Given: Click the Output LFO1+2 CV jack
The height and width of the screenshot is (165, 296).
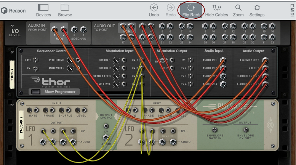Looking at the screenshot, I should pyautogui.click(x=106, y=126).
